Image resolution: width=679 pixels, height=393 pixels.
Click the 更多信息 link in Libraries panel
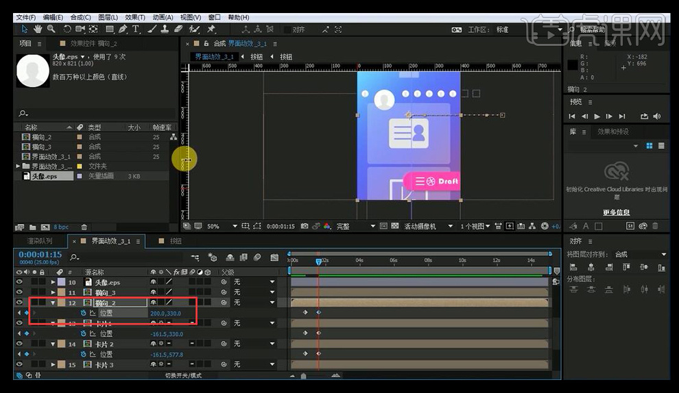click(616, 212)
